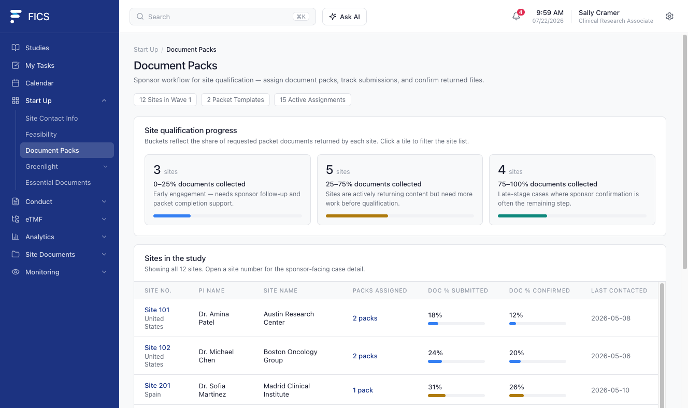Image resolution: width=688 pixels, height=408 pixels.
Task: Open Greenlight menu item
Action: (67, 166)
